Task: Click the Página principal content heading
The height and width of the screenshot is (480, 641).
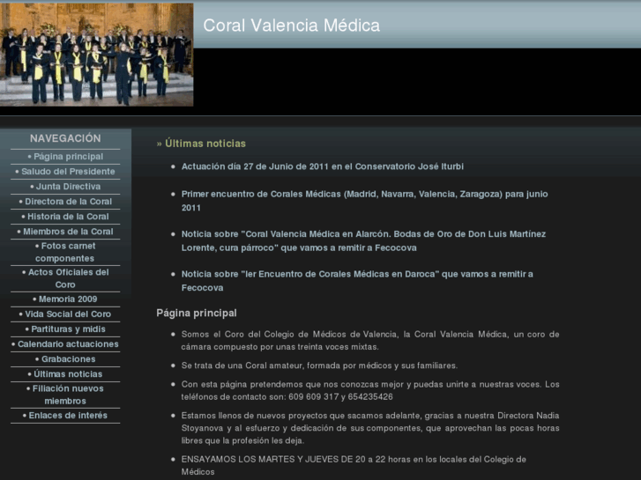Action: (197, 314)
